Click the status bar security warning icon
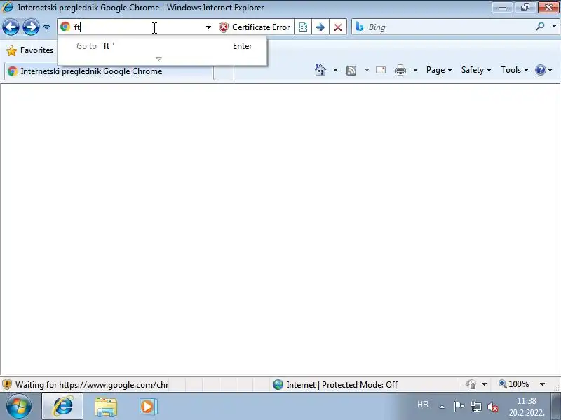The height and width of the screenshot is (420, 561). click(7, 384)
